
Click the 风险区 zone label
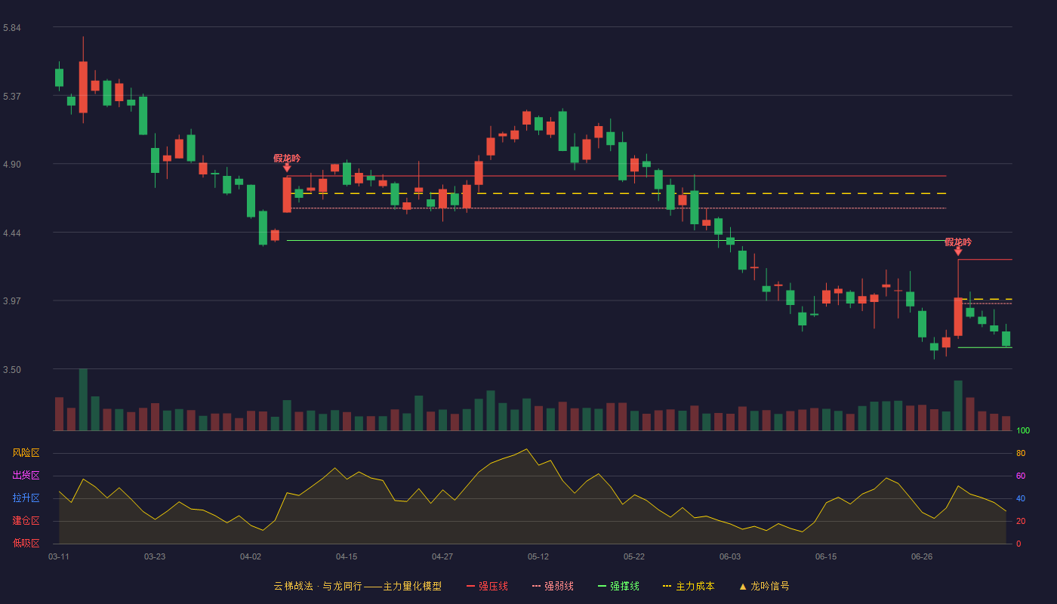tap(26, 453)
